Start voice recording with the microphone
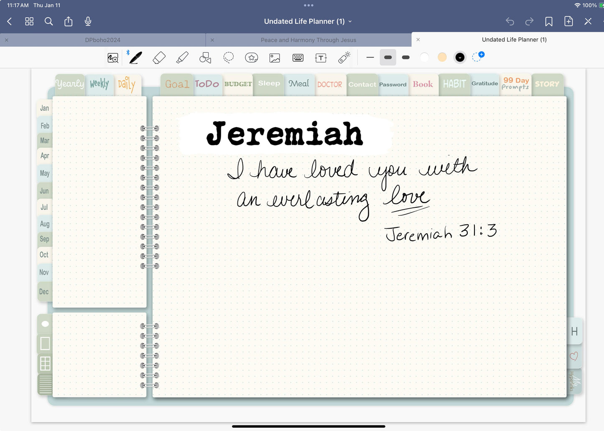Viewport: 604px width, 431px height. pyautogui.click(x=88, y=21)
